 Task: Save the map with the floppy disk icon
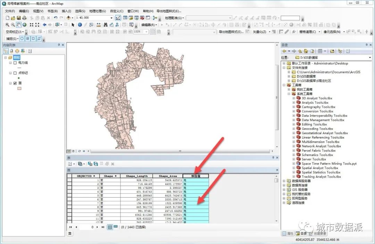click(x=19, y=18)
